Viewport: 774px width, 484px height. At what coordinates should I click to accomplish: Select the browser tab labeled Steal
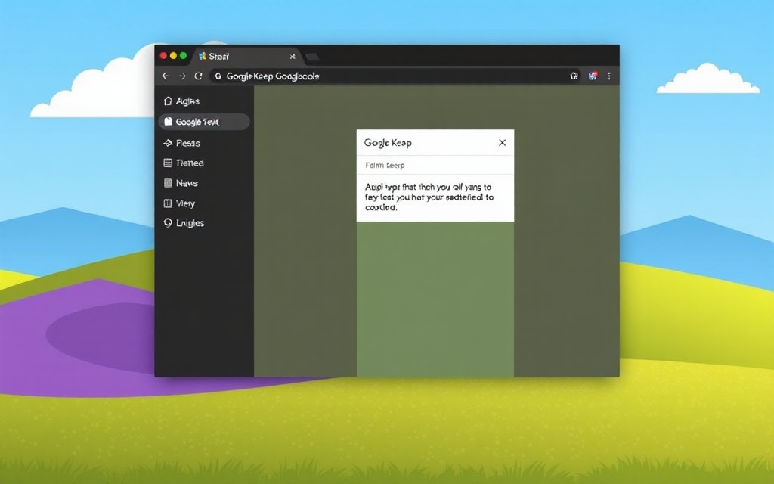click(247, 56)
